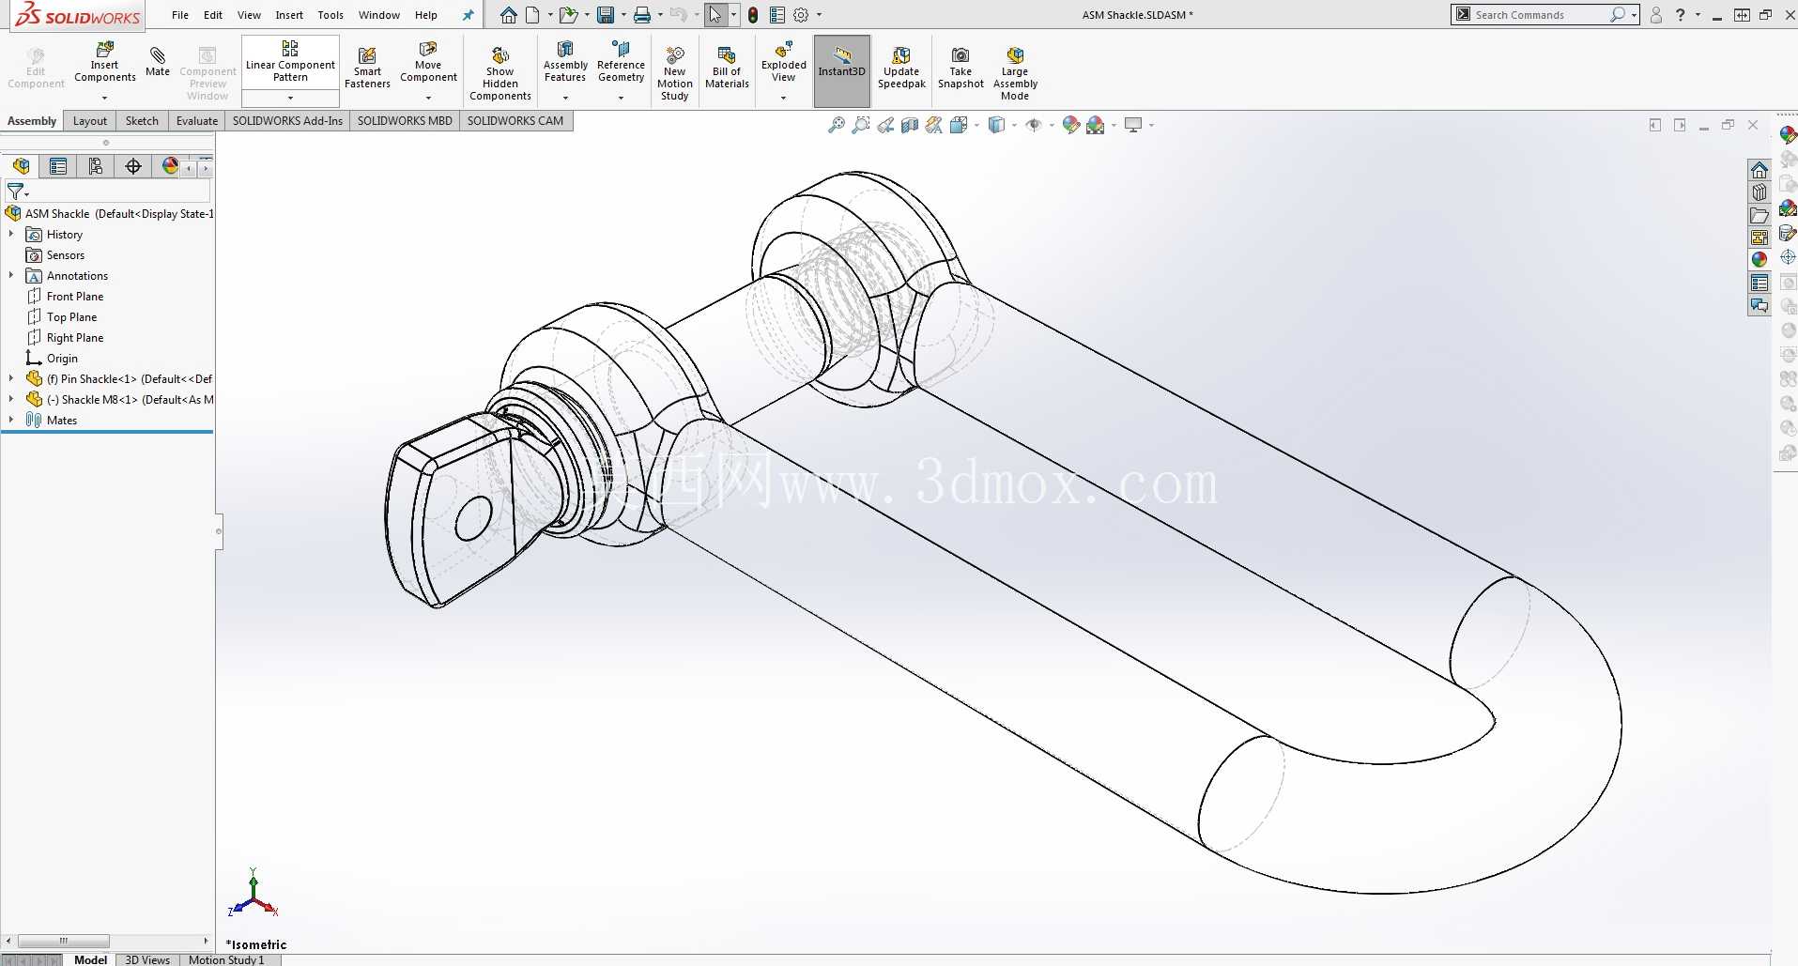This screenshot has width=1798, height=966.
Task: Open Assembly Features
Action: [565, 62]
